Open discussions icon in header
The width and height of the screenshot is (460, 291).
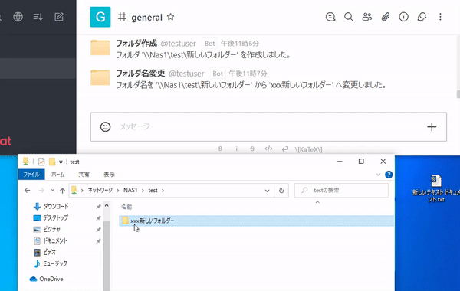tap(422, 17)
